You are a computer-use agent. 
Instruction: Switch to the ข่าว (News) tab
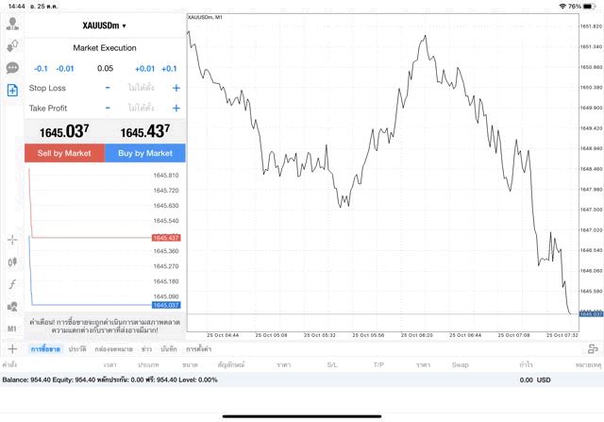tap(146, 349)
